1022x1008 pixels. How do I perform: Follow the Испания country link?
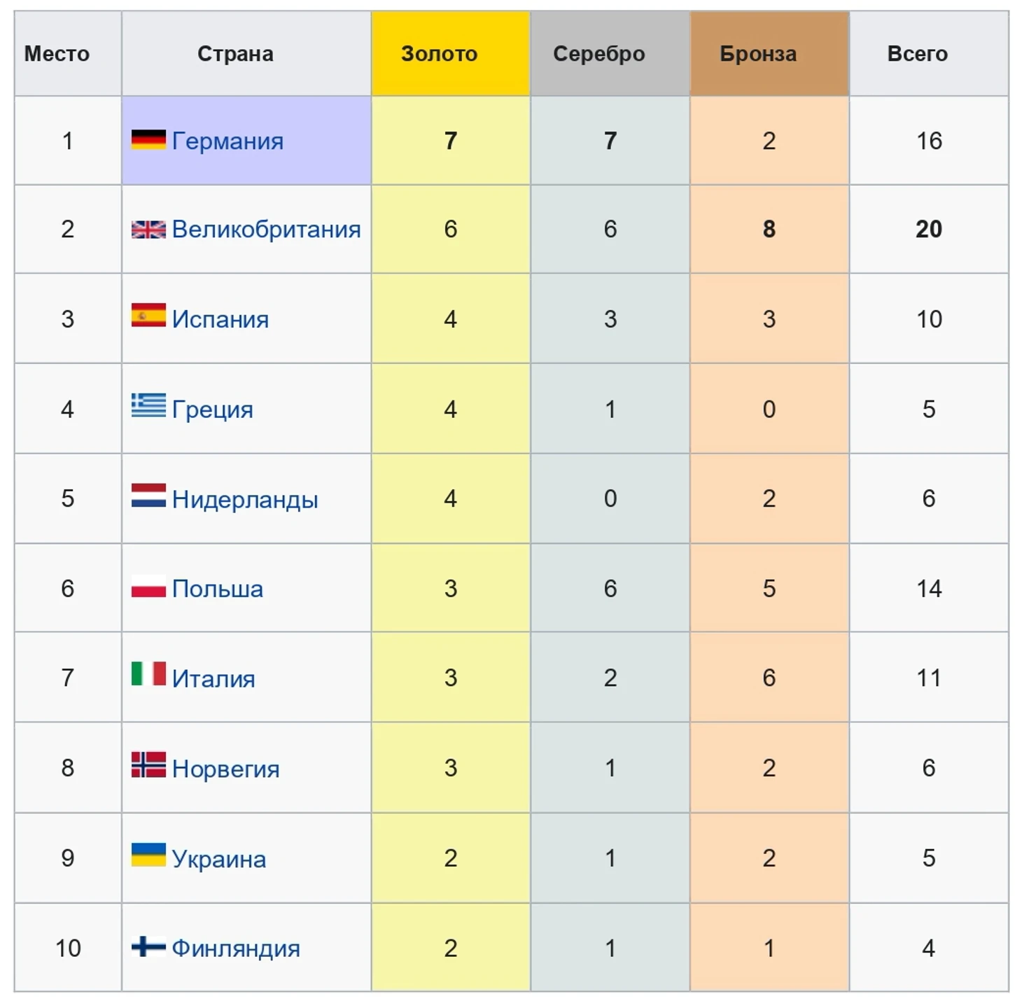(x=220, y=319)
